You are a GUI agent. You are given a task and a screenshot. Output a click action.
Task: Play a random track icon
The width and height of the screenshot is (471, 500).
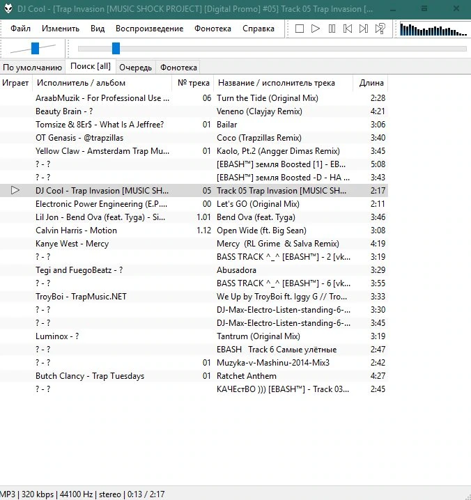[380, 29]
